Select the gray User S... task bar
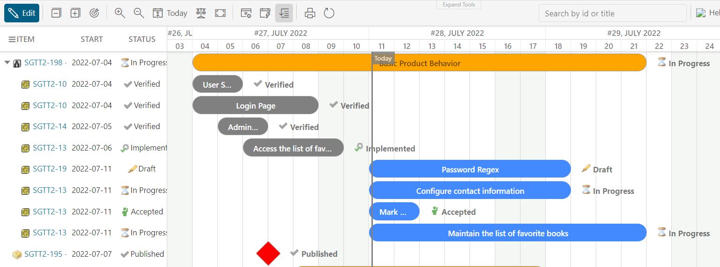The height and width of the screenshot is (267, 720). tap(217, 84)
